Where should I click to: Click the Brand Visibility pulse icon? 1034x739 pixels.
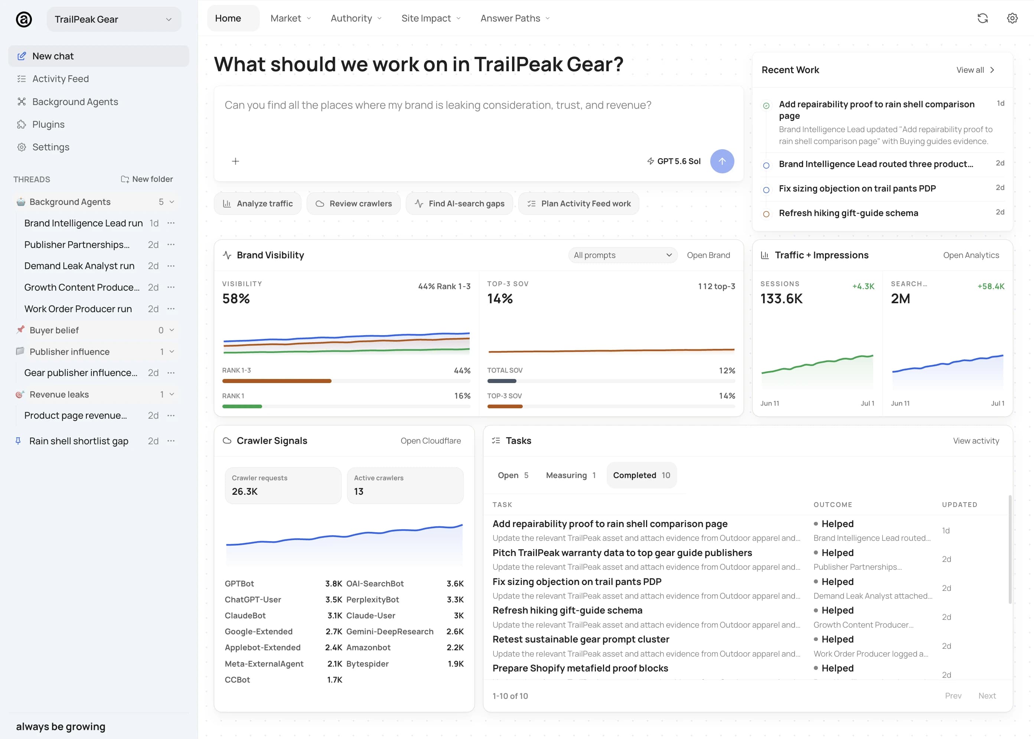tap(227, 255)
